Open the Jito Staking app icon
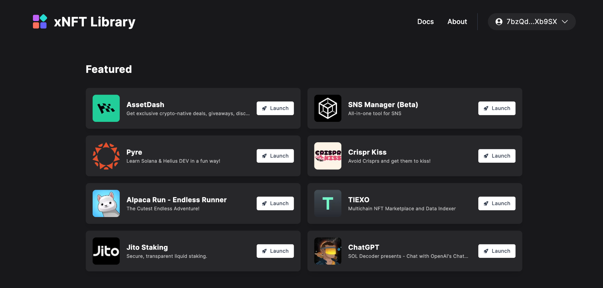The image size is (603, 288). pyautogui.click(x=106, y=251)
